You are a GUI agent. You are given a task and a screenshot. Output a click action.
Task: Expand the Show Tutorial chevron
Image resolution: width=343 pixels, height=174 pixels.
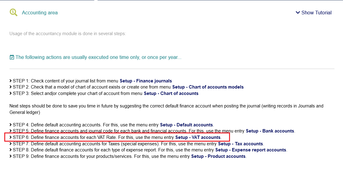tap(298, 13)
